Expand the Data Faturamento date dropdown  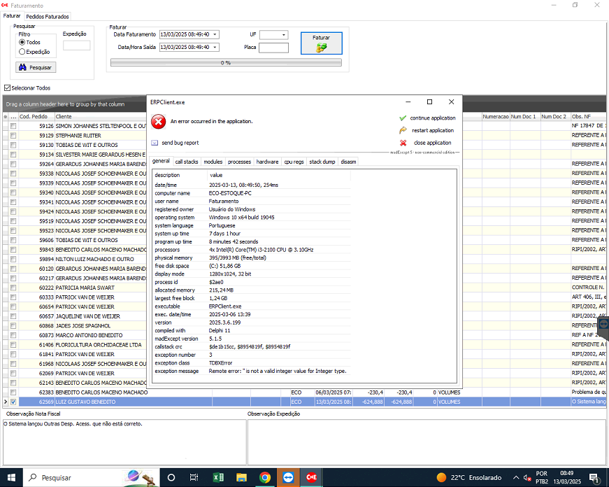coord(215,34)
